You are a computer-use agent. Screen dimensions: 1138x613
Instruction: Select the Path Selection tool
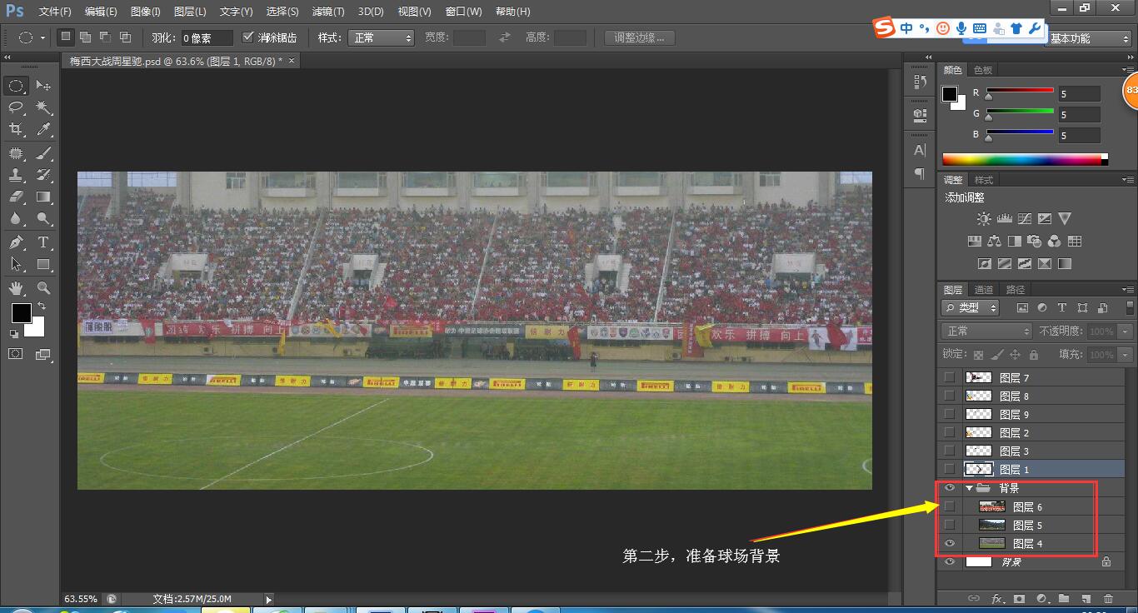click(16, 264)
